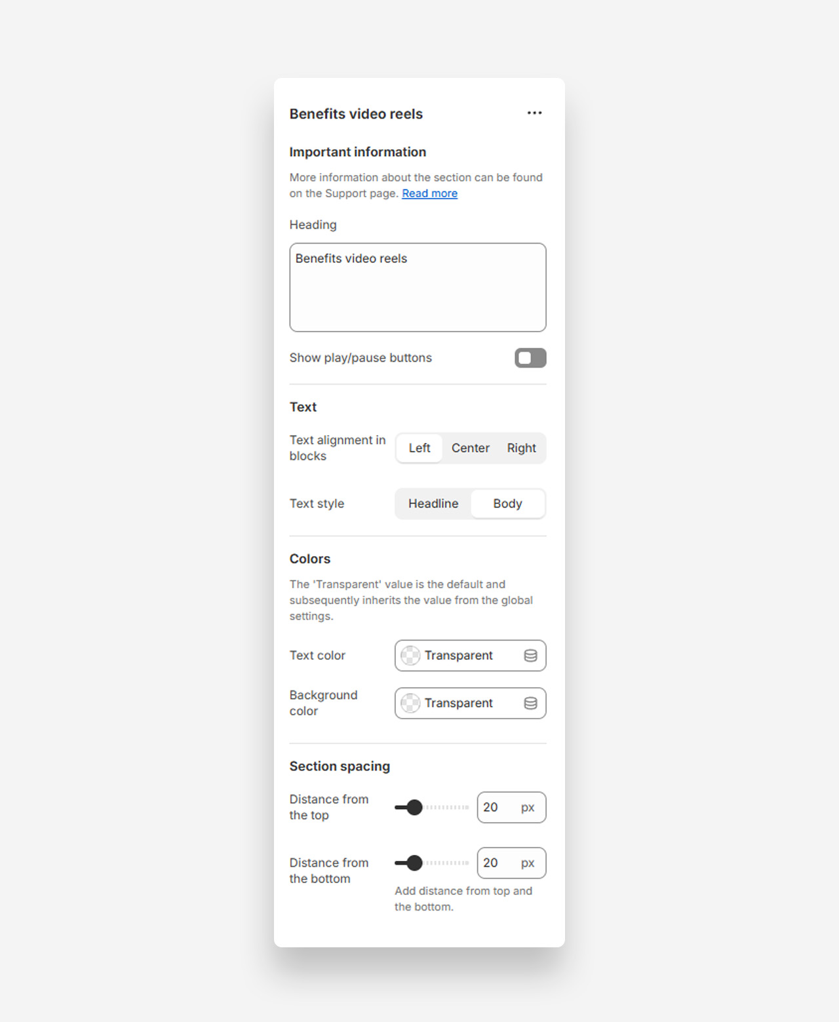839x1022 pixels.
Task: Choose Headline text style
Action: point(433,504)
